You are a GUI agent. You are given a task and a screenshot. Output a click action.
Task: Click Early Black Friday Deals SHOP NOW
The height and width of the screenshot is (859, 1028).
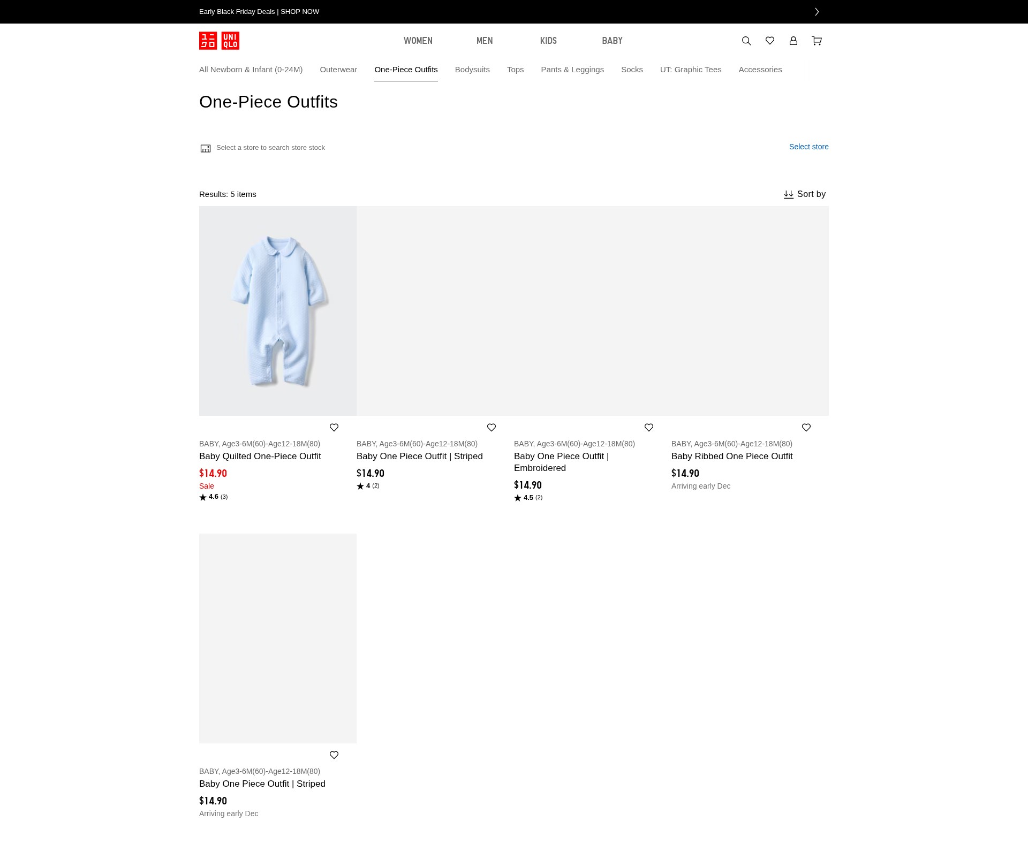click(259, 12)
